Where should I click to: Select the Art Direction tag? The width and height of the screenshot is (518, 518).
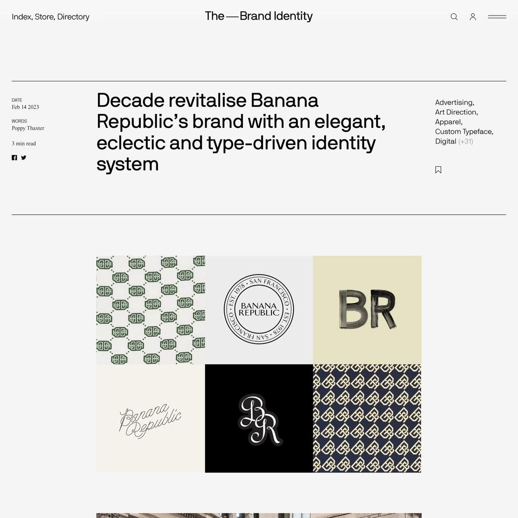coord(456,112)
